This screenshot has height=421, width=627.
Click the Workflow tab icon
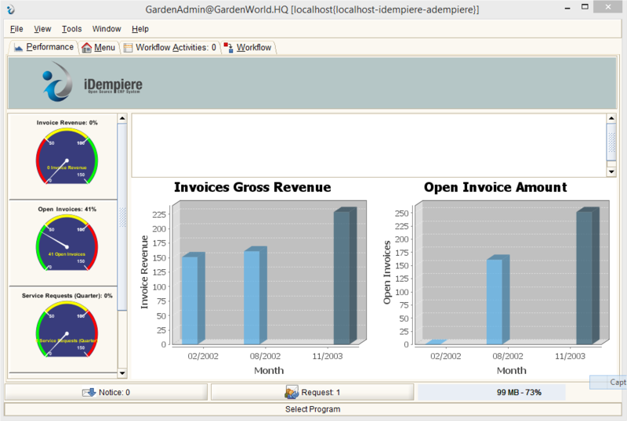(x=229, y=48)
